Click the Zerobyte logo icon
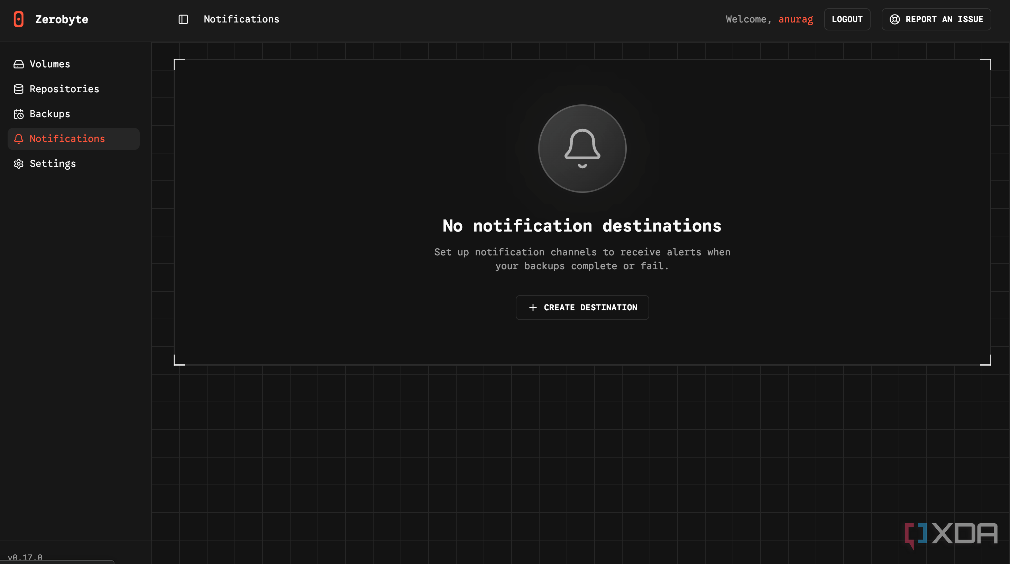The image size is (1010, 564). (x=18, y=19)
